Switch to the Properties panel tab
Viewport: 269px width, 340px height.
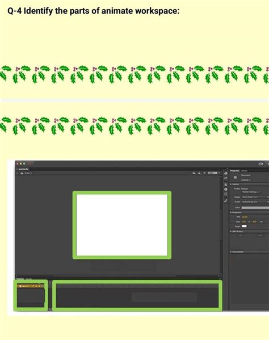coord(235,171)
